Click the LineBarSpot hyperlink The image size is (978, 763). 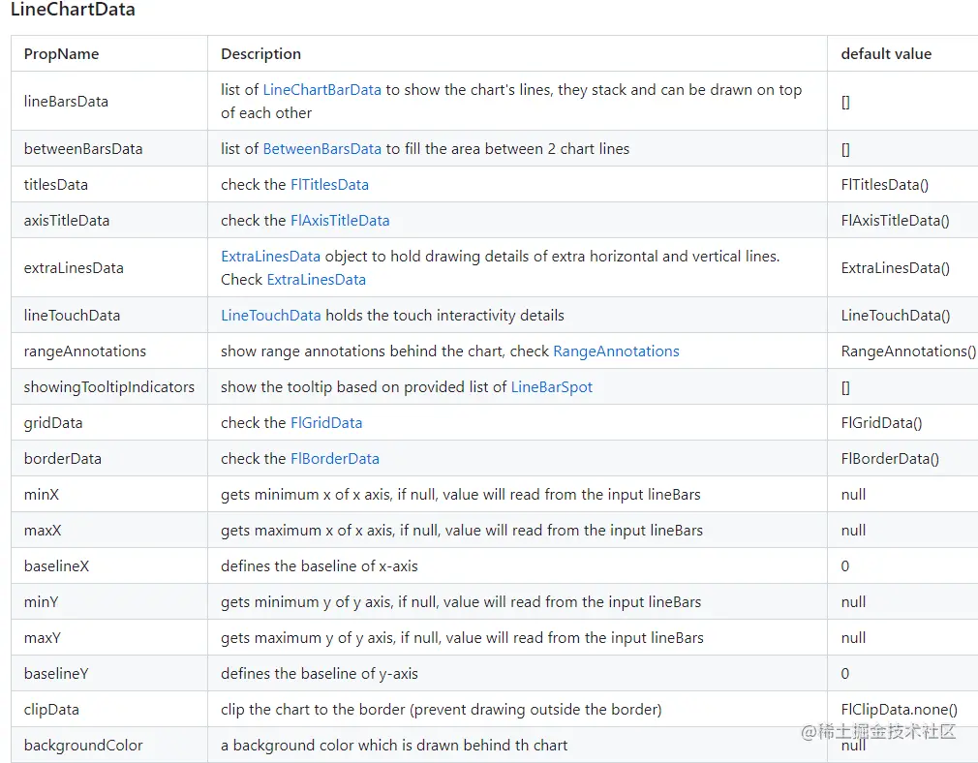pos(551,387)
